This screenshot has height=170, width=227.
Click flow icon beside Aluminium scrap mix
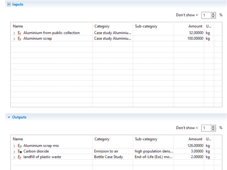(x=20, y=146)
